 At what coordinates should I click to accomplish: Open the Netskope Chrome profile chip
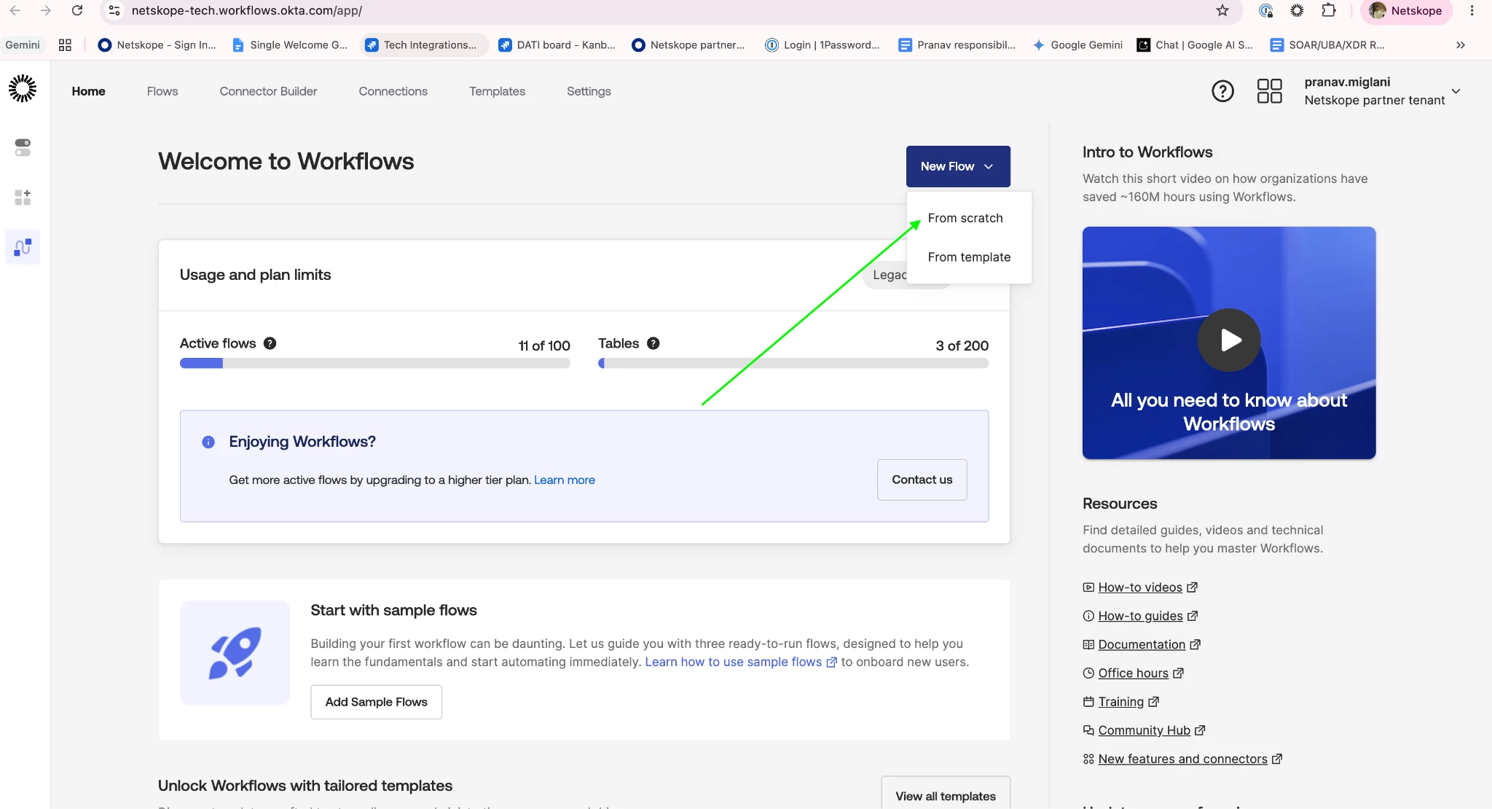click(x=1406, y=11)
